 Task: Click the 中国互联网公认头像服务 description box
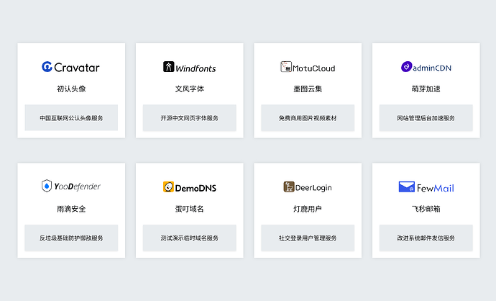click(x=71, y=118)
